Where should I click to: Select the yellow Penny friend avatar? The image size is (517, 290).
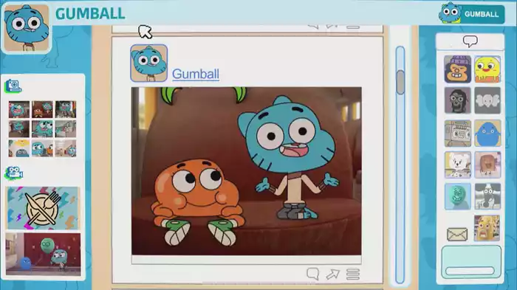[487, 69]
